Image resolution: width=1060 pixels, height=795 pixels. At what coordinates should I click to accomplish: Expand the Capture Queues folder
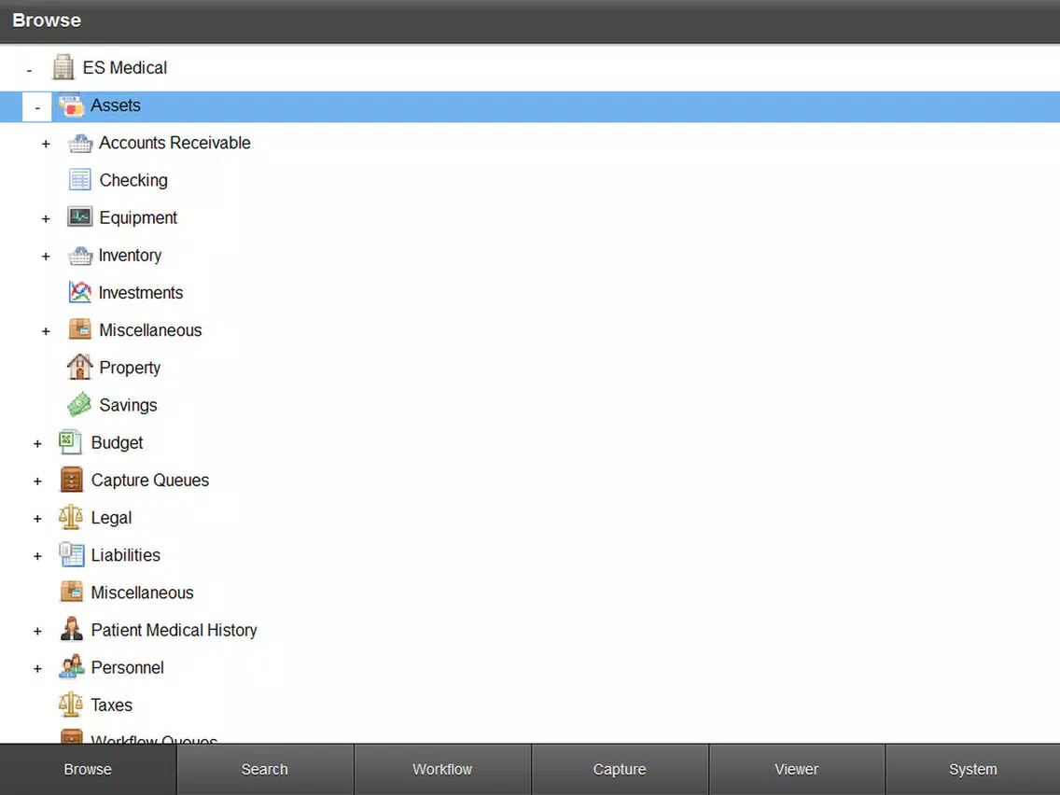point(37,481)
